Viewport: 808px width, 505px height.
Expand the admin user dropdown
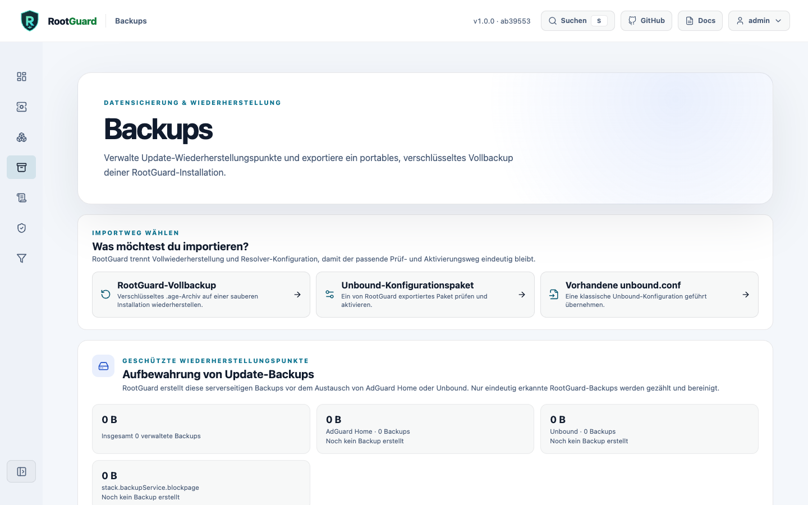point(759,21)
